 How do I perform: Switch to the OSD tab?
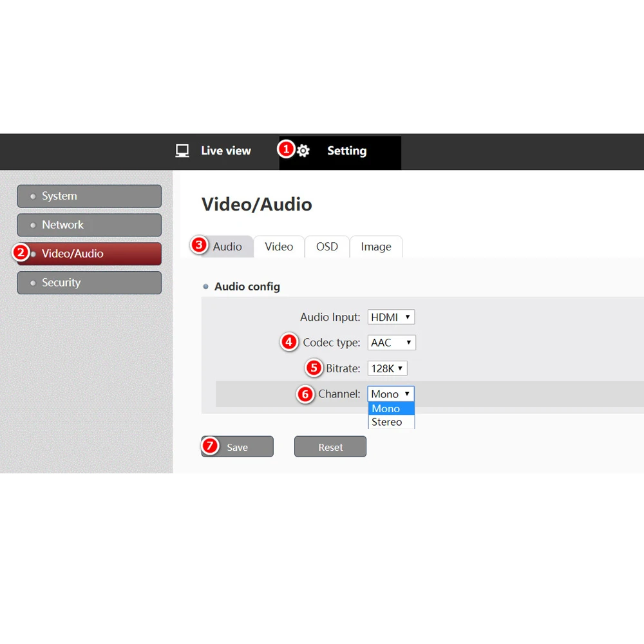click(327, 247)
